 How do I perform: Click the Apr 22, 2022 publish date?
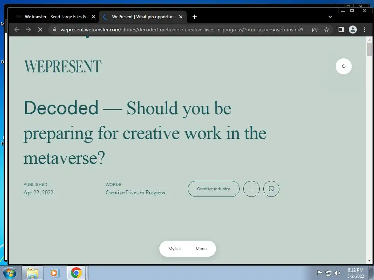(38, 192)
